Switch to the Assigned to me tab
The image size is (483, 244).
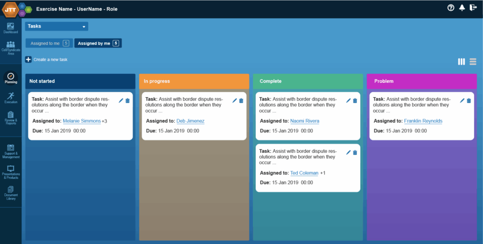[x=49, y=43]
